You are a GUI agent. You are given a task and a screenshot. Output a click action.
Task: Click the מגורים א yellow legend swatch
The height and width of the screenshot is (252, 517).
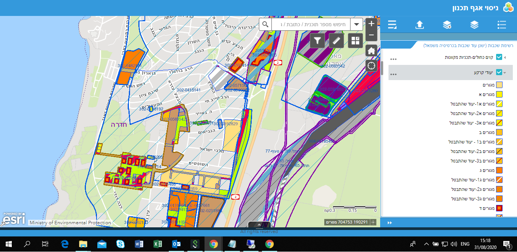(x=500, y=94)
